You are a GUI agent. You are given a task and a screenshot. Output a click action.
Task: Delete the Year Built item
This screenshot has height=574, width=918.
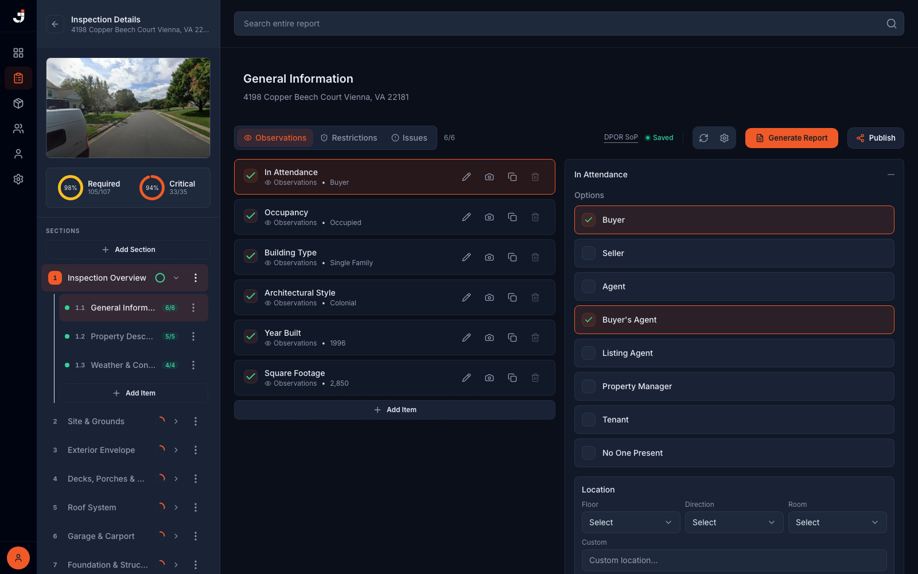pos(535,338)
